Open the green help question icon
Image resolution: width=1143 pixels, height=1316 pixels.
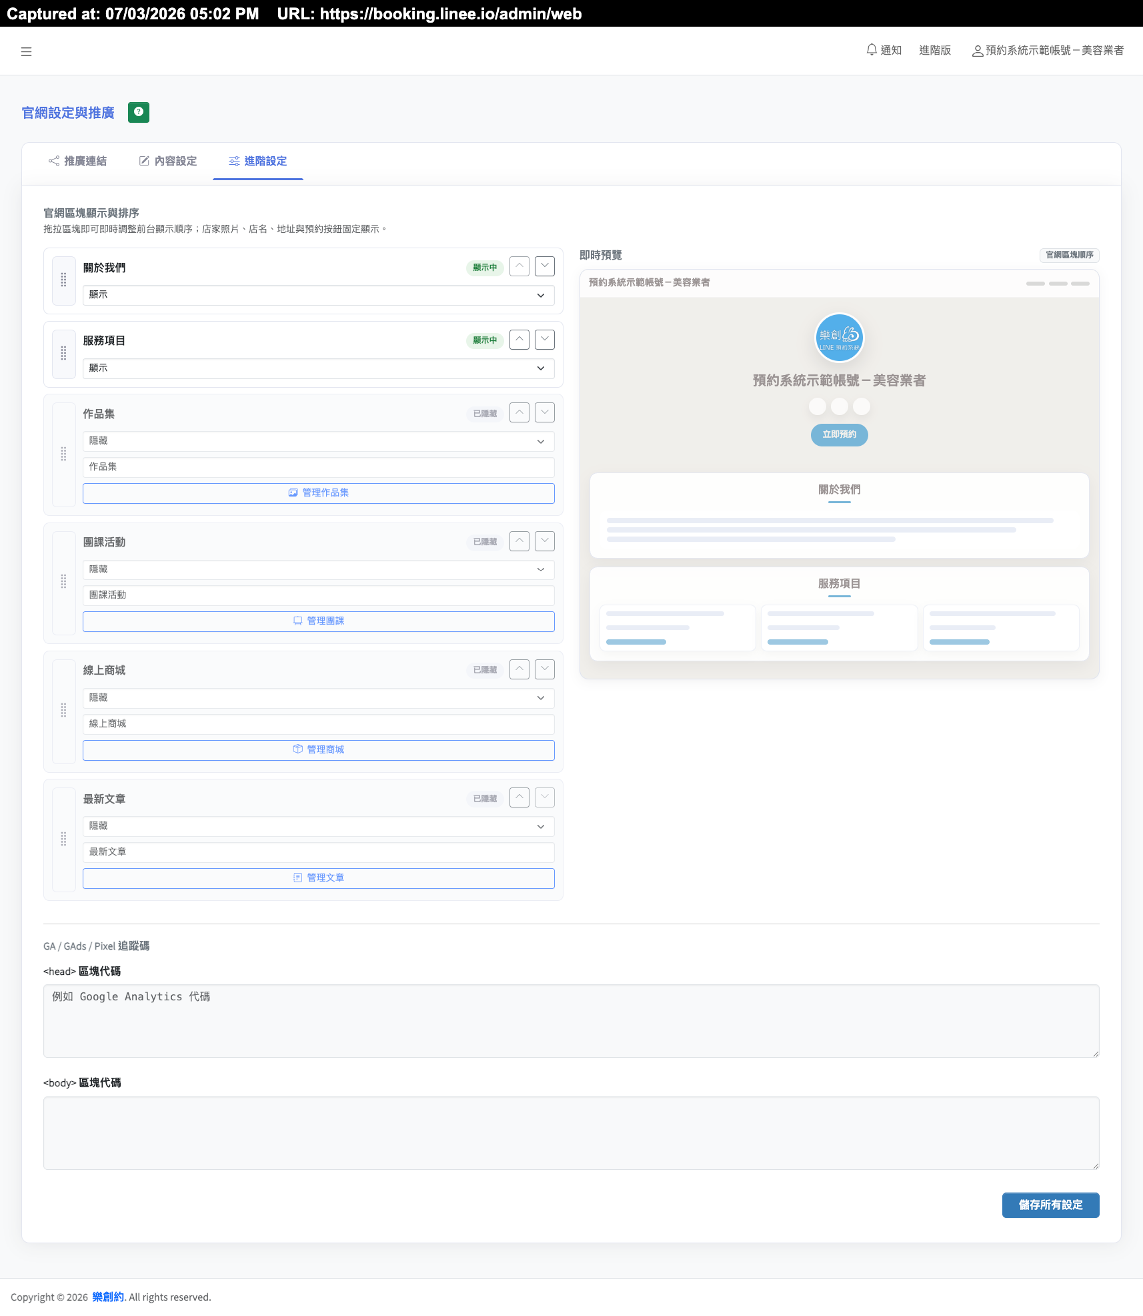(139, 112)
